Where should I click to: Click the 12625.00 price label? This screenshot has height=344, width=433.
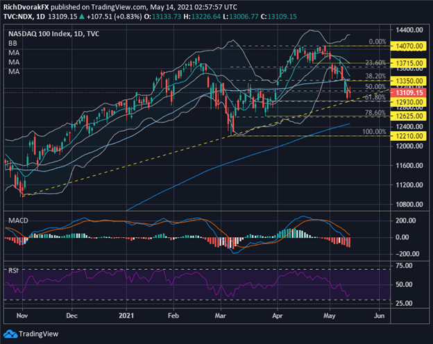pyautogui.click(x=409, y=116)
